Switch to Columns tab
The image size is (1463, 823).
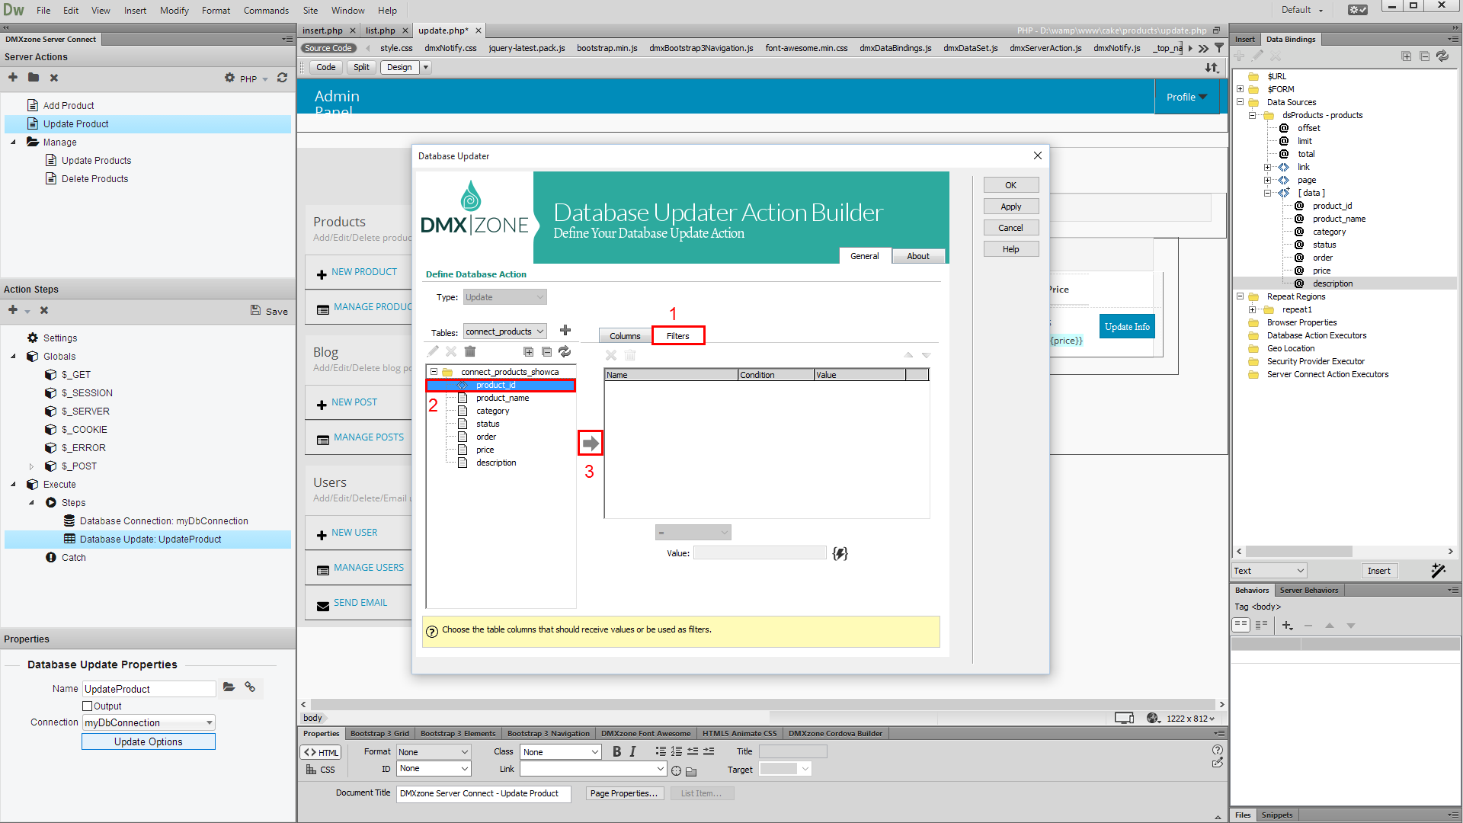pyautogui.click(x=625, y=336)
